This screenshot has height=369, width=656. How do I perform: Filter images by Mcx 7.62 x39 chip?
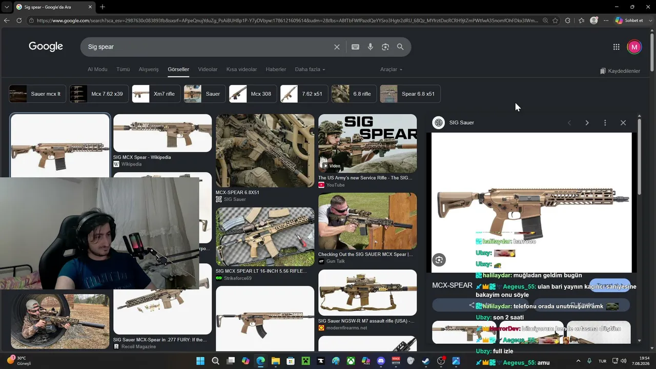point(99,94)
